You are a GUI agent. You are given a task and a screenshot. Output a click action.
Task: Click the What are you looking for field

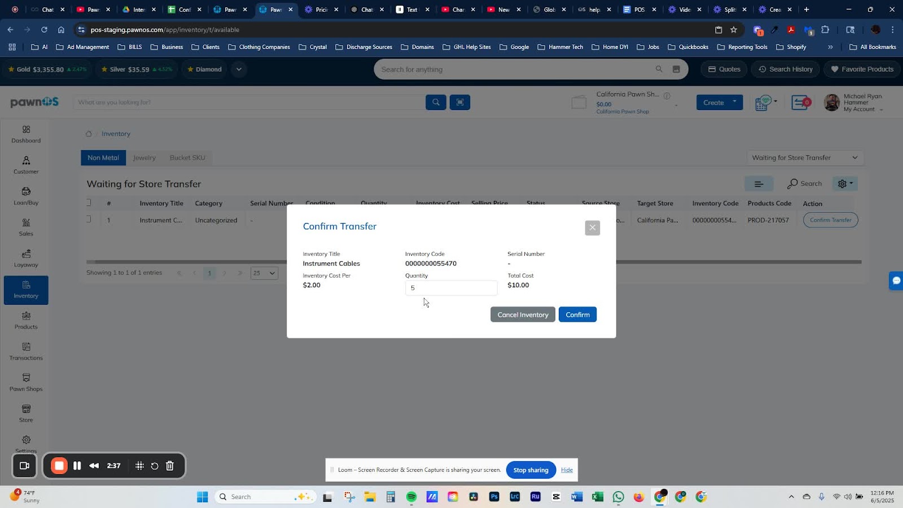[x=248, y=102]
